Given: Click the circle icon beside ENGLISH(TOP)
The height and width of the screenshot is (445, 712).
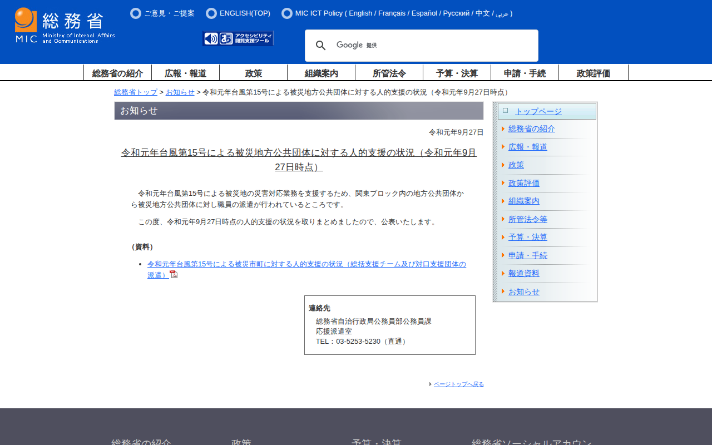Looking at the screenshot, I should [211, 13].
